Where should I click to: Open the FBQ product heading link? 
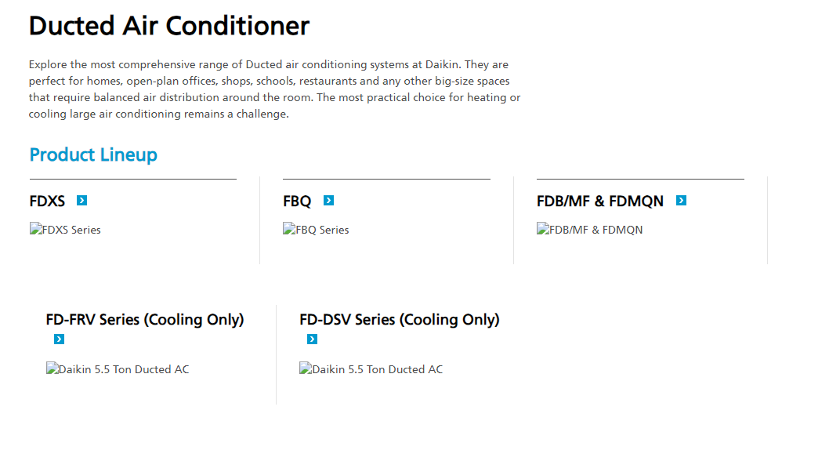point(297,201)
